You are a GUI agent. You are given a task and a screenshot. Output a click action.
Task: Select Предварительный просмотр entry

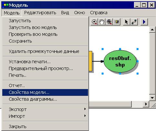tap(45, 68)
